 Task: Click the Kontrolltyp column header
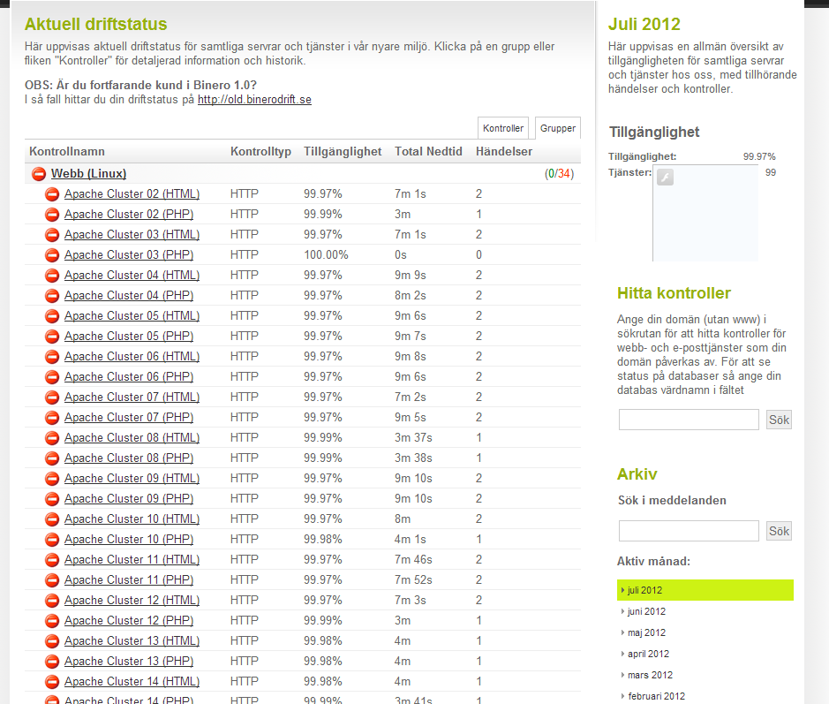[260, 151]
